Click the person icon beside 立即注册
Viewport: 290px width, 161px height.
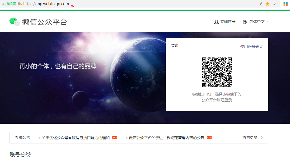[x=216, y=22]
